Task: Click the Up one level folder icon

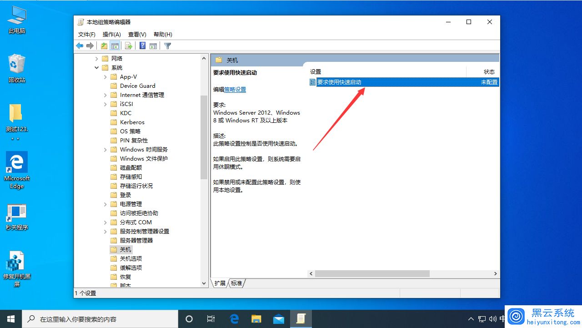Action: [x=104, y=45]
